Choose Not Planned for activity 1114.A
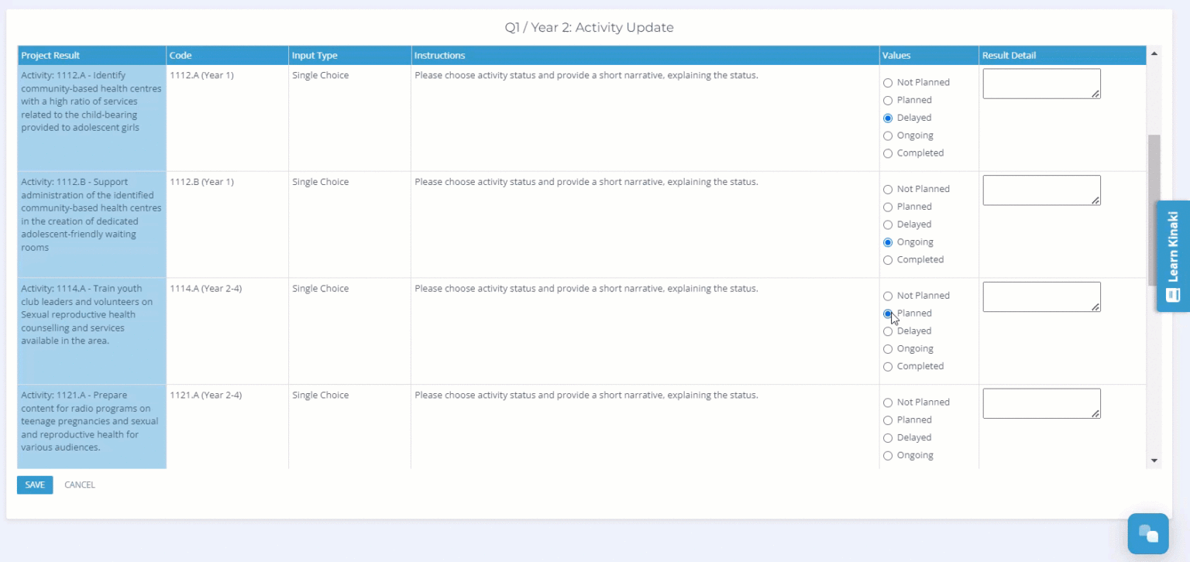The image size is (1190, 562). 888,296
